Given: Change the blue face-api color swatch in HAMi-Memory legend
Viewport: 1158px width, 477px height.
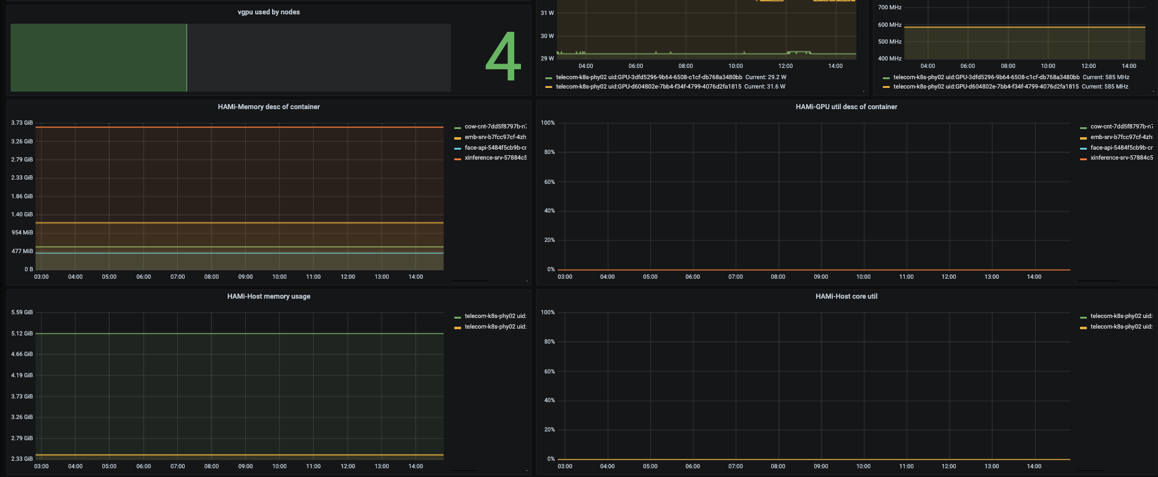Looking at the screenshot, I should pos(458,148).
